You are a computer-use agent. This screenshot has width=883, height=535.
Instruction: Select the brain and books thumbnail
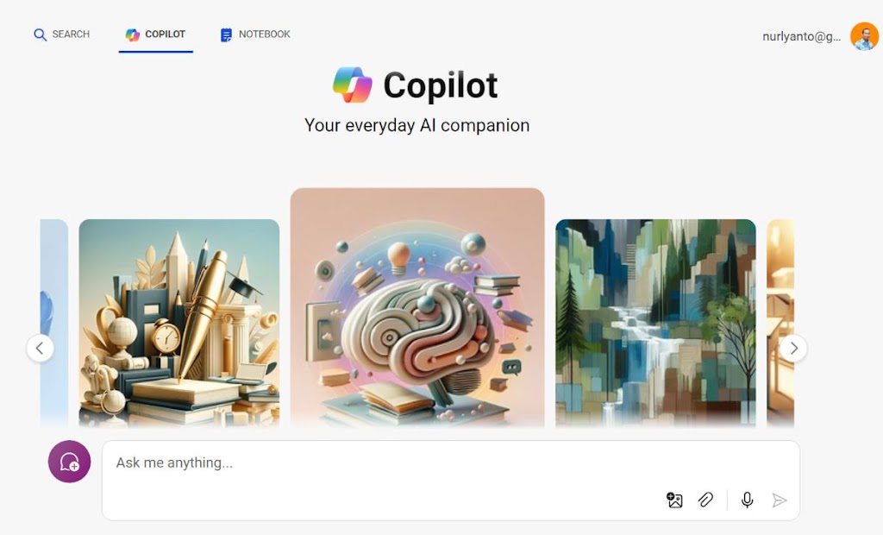[417, 307]
